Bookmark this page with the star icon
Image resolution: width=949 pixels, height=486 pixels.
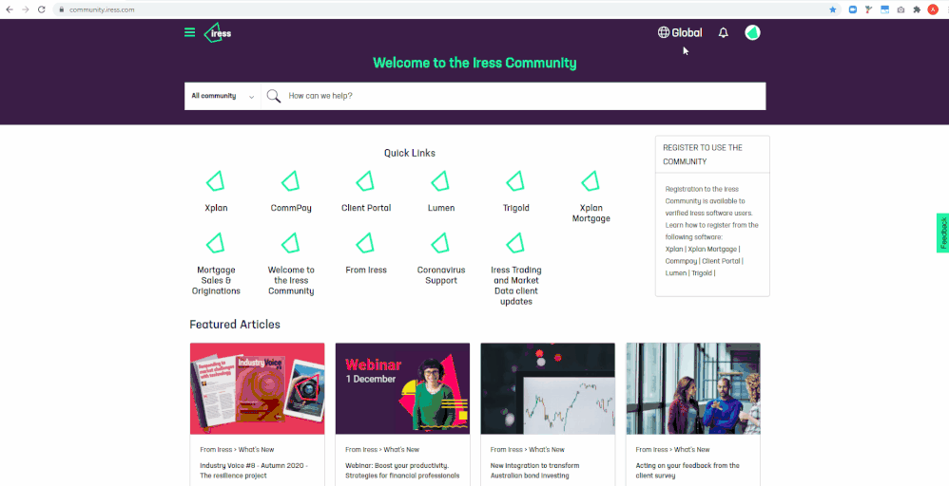(x=833, y=9)
